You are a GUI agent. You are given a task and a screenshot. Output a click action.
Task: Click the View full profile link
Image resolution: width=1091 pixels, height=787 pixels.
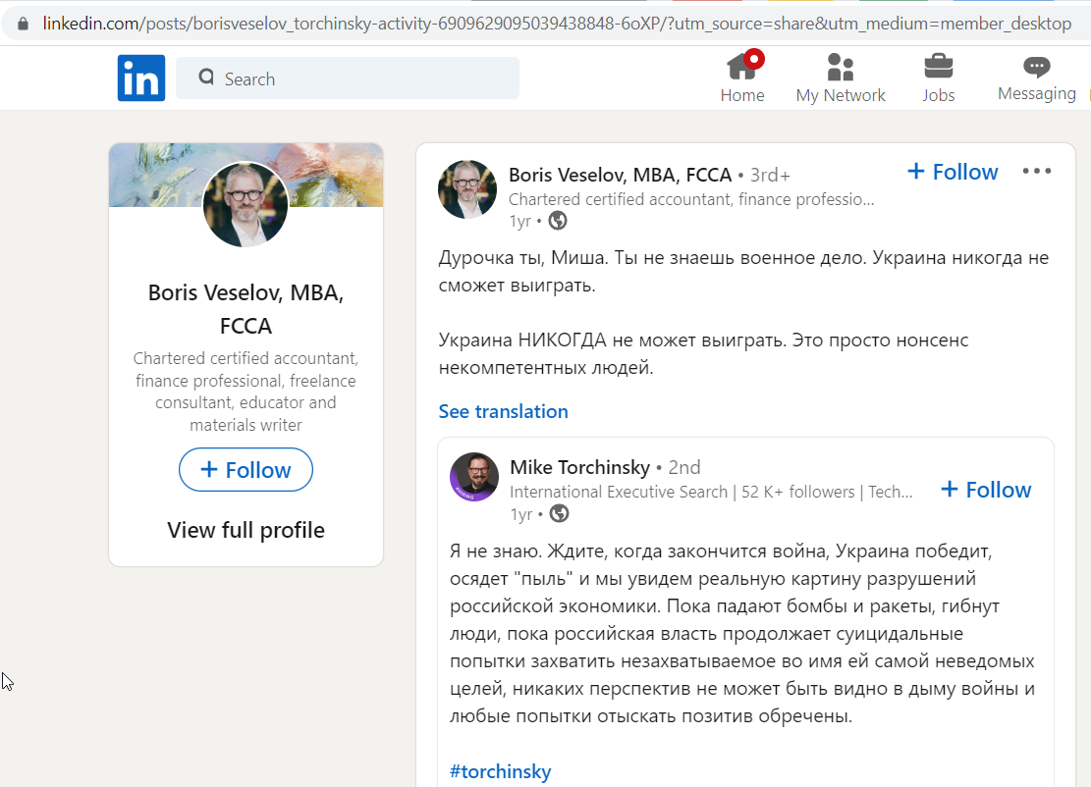(245, 530)
